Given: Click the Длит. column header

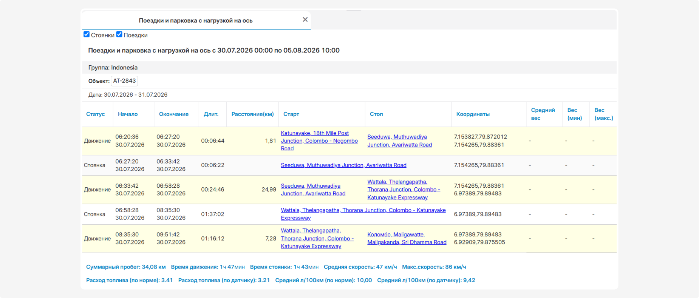Looking at the screenshot, I should point(211,114).
